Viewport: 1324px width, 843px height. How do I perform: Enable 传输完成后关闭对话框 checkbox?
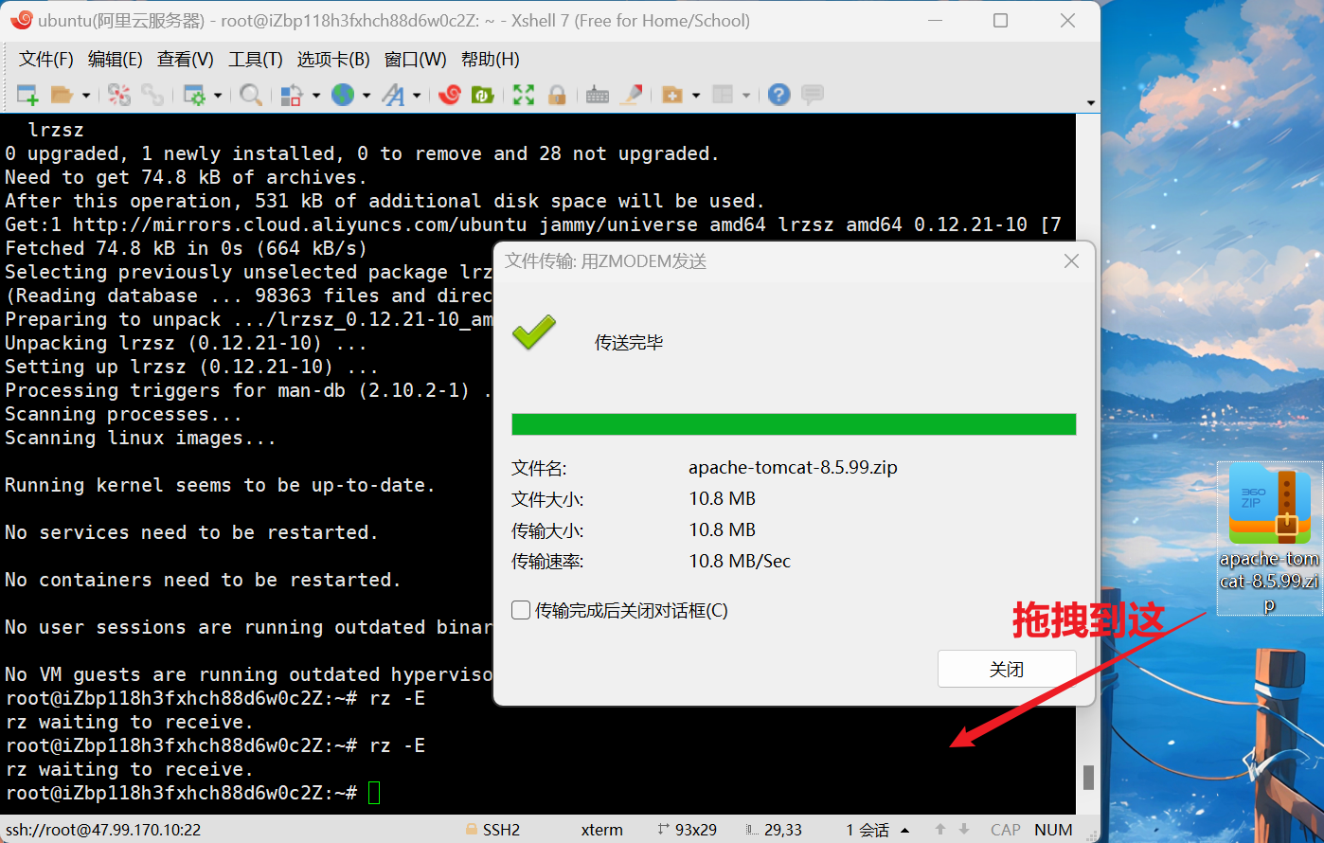(x=521, y=610)
